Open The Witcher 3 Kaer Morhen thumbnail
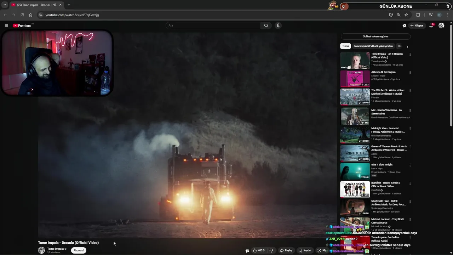 click(355, 97)
